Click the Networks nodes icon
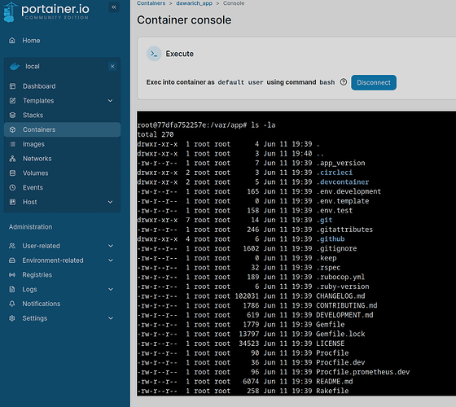This screenshot has height=407, width=456. click(12, 159)
